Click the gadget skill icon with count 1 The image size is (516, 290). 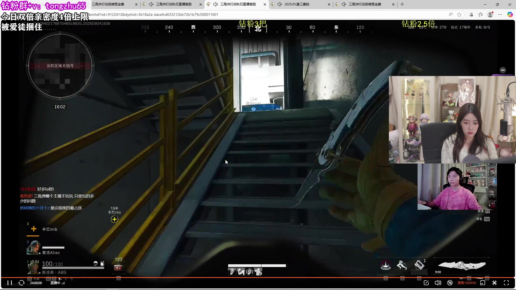coord(419,265)
